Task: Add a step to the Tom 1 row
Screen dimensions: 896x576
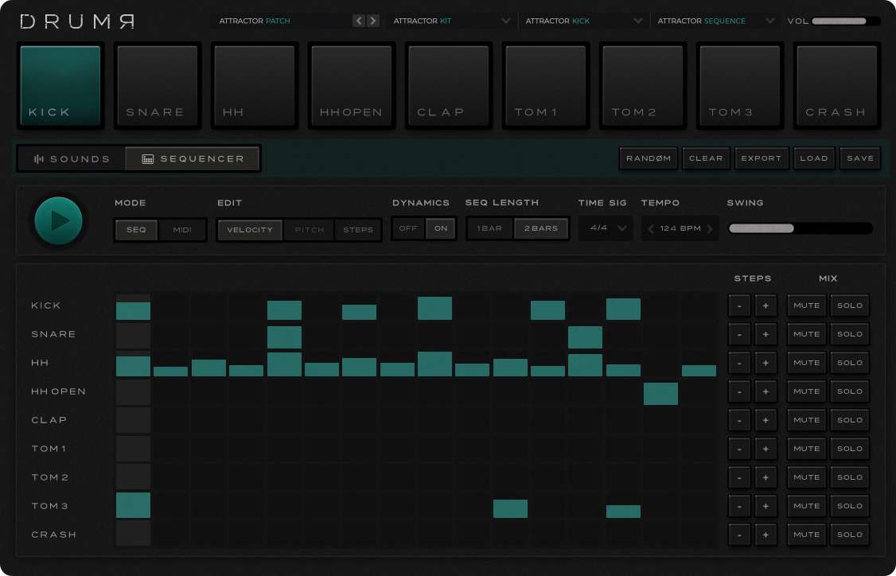Action: coord(765,449)
